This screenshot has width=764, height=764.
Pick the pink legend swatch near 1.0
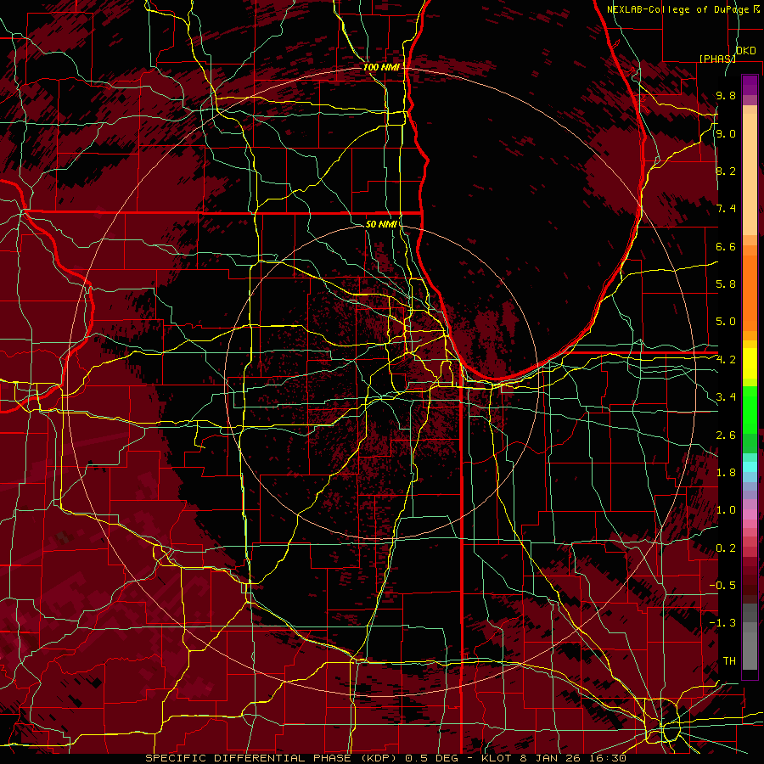click(750, 514)
